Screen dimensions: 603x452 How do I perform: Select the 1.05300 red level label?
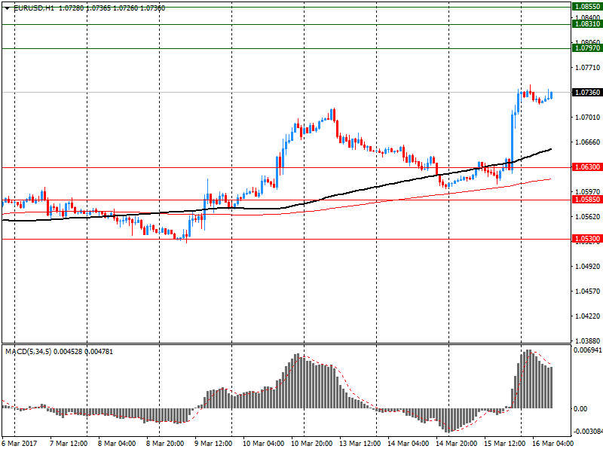click(x=587, y=239)
